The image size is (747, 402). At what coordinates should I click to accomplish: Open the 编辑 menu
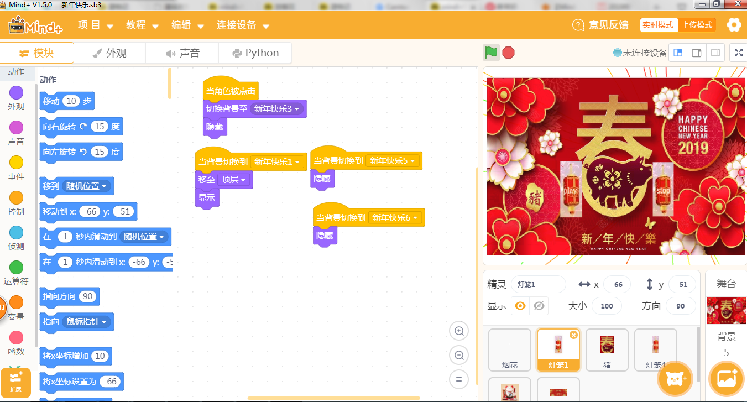[x=187, y=25]
